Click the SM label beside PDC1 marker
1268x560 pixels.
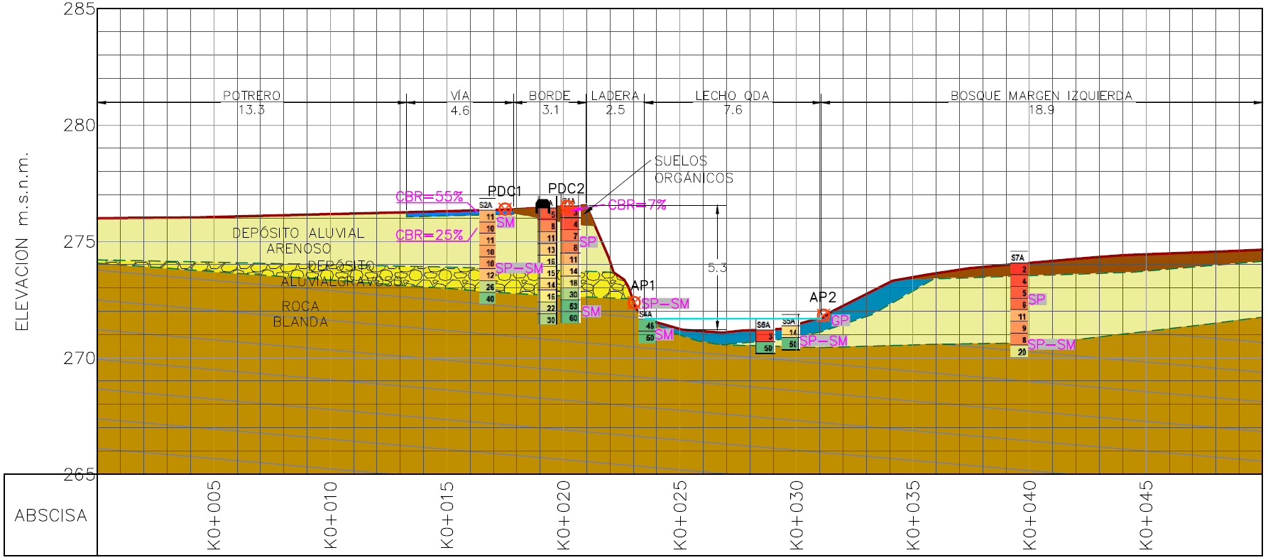coord(505,223)
